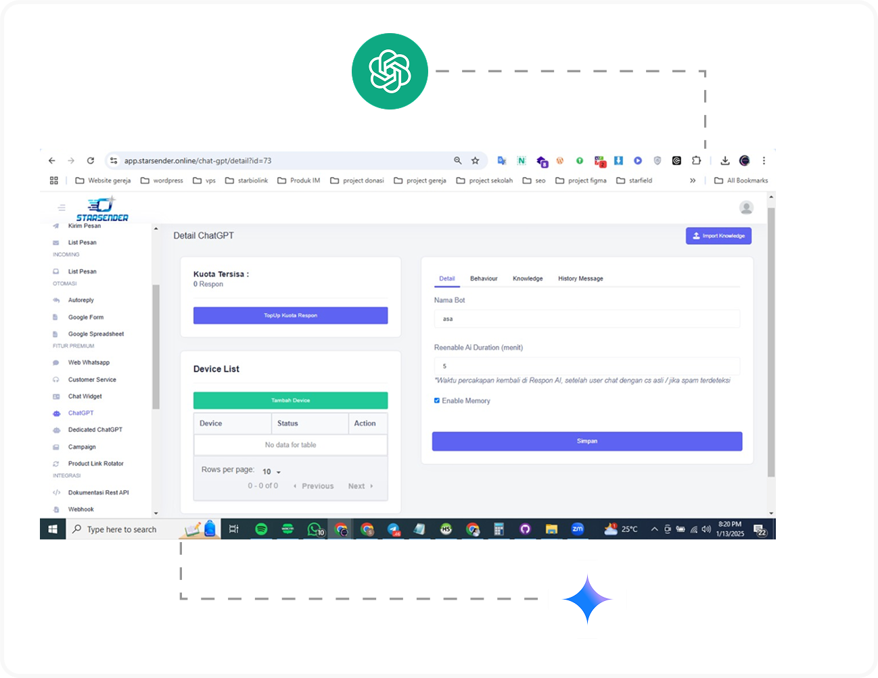Open the Chrome three-dot menu
The width and height of the screenshot is (878, 678).
pos(764,161)
